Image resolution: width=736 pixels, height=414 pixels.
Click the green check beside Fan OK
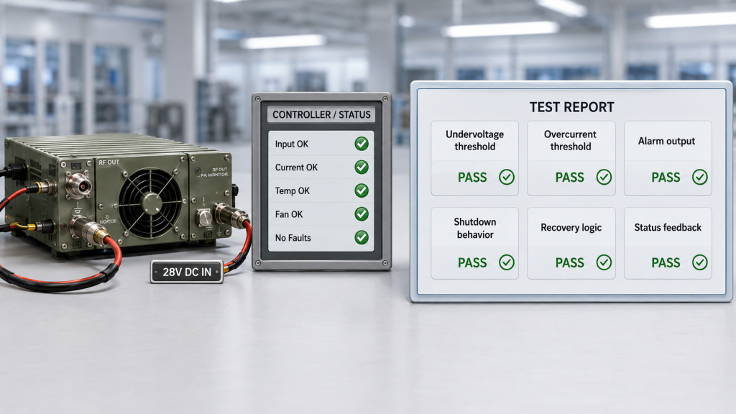pos(362,214)
